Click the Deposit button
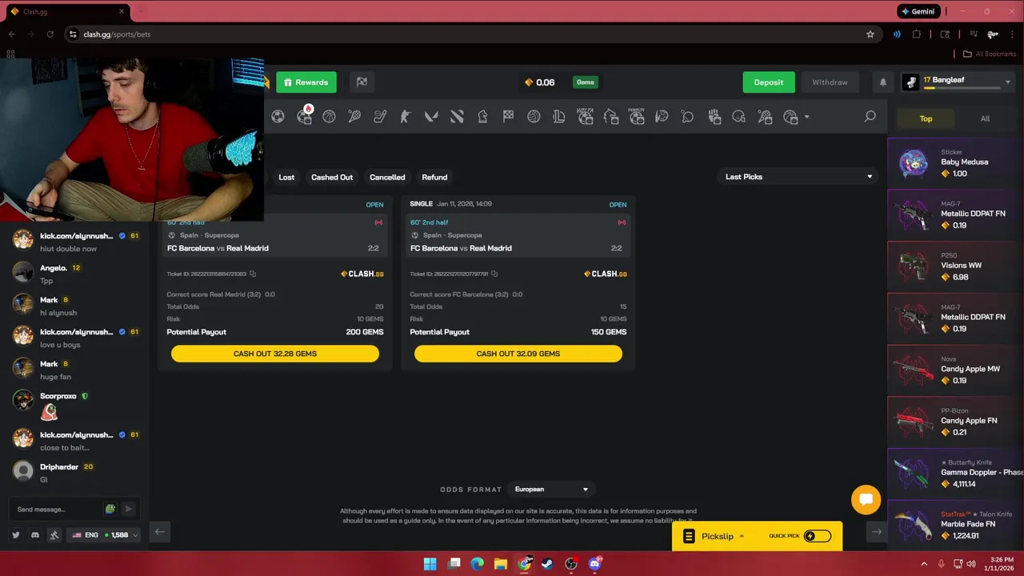Image resolution: width=1024 pixels, height=576 pixels. pyautogui.click(x=769, y=82)
